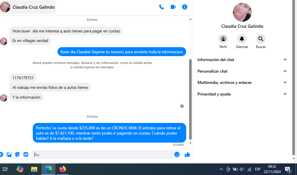This screenshot has height=175, width=297.
Task: Launch Copilot from the taskbar
Action: click(x=20, y=169)
